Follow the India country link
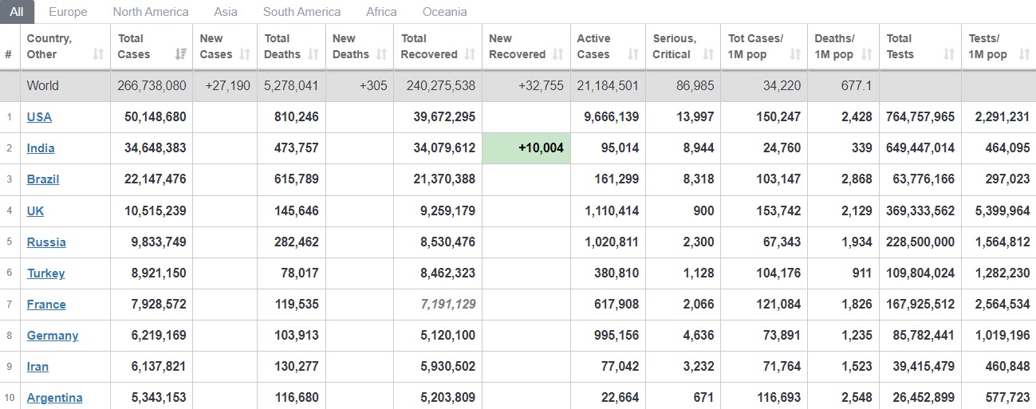 (41, 147)
